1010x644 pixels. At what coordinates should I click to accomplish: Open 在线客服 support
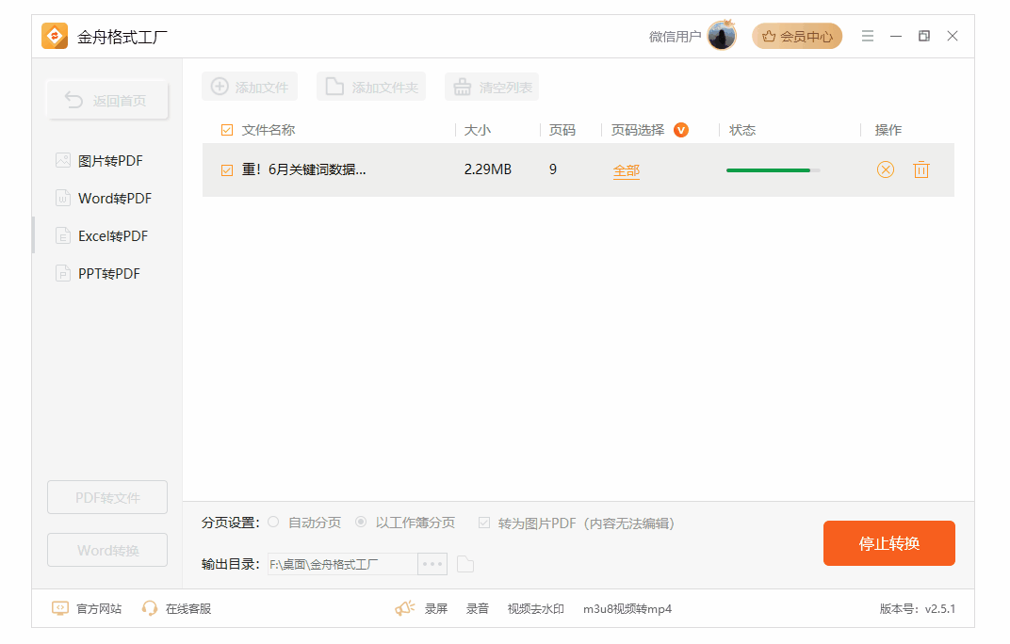pyautogui.click(x=176, y=608)
